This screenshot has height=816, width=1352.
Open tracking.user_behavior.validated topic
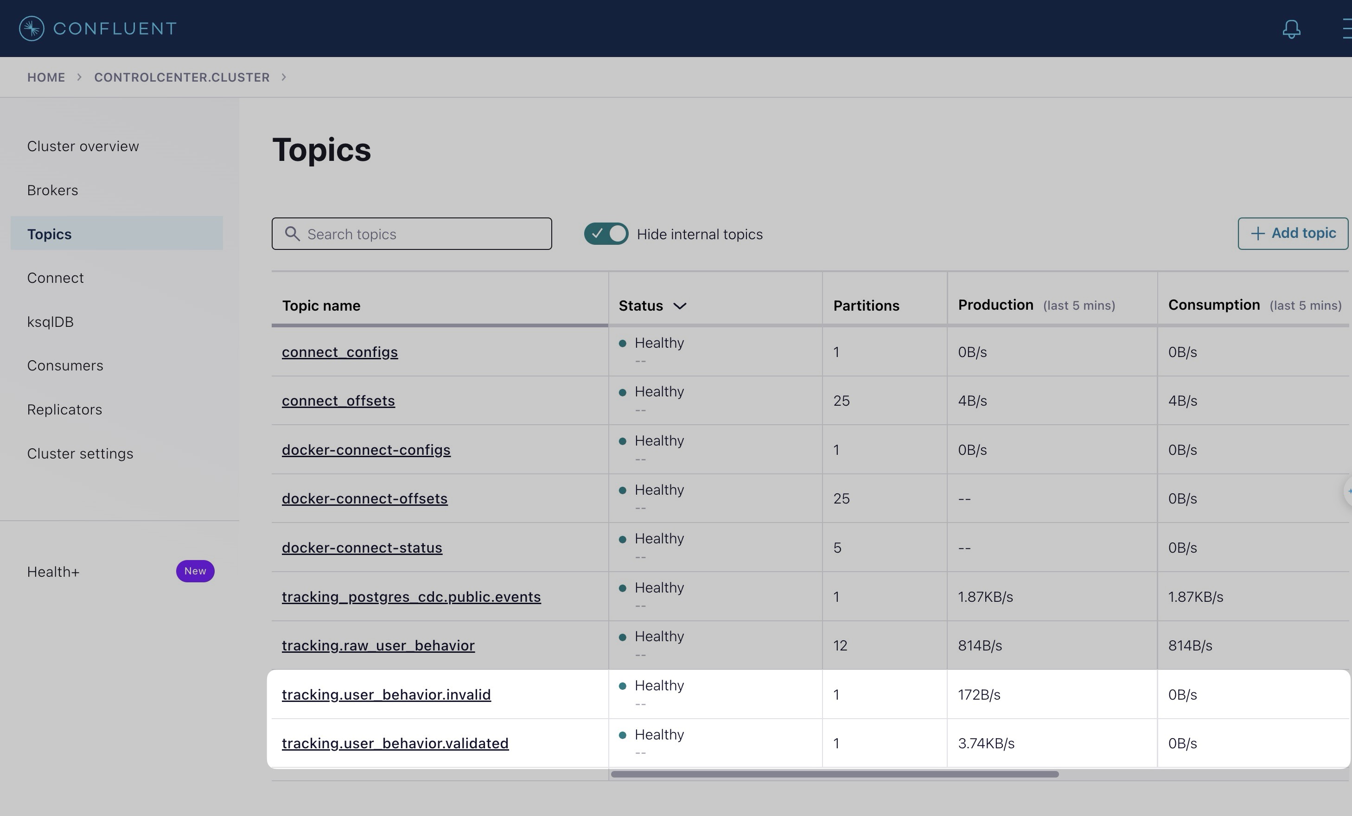395,744
